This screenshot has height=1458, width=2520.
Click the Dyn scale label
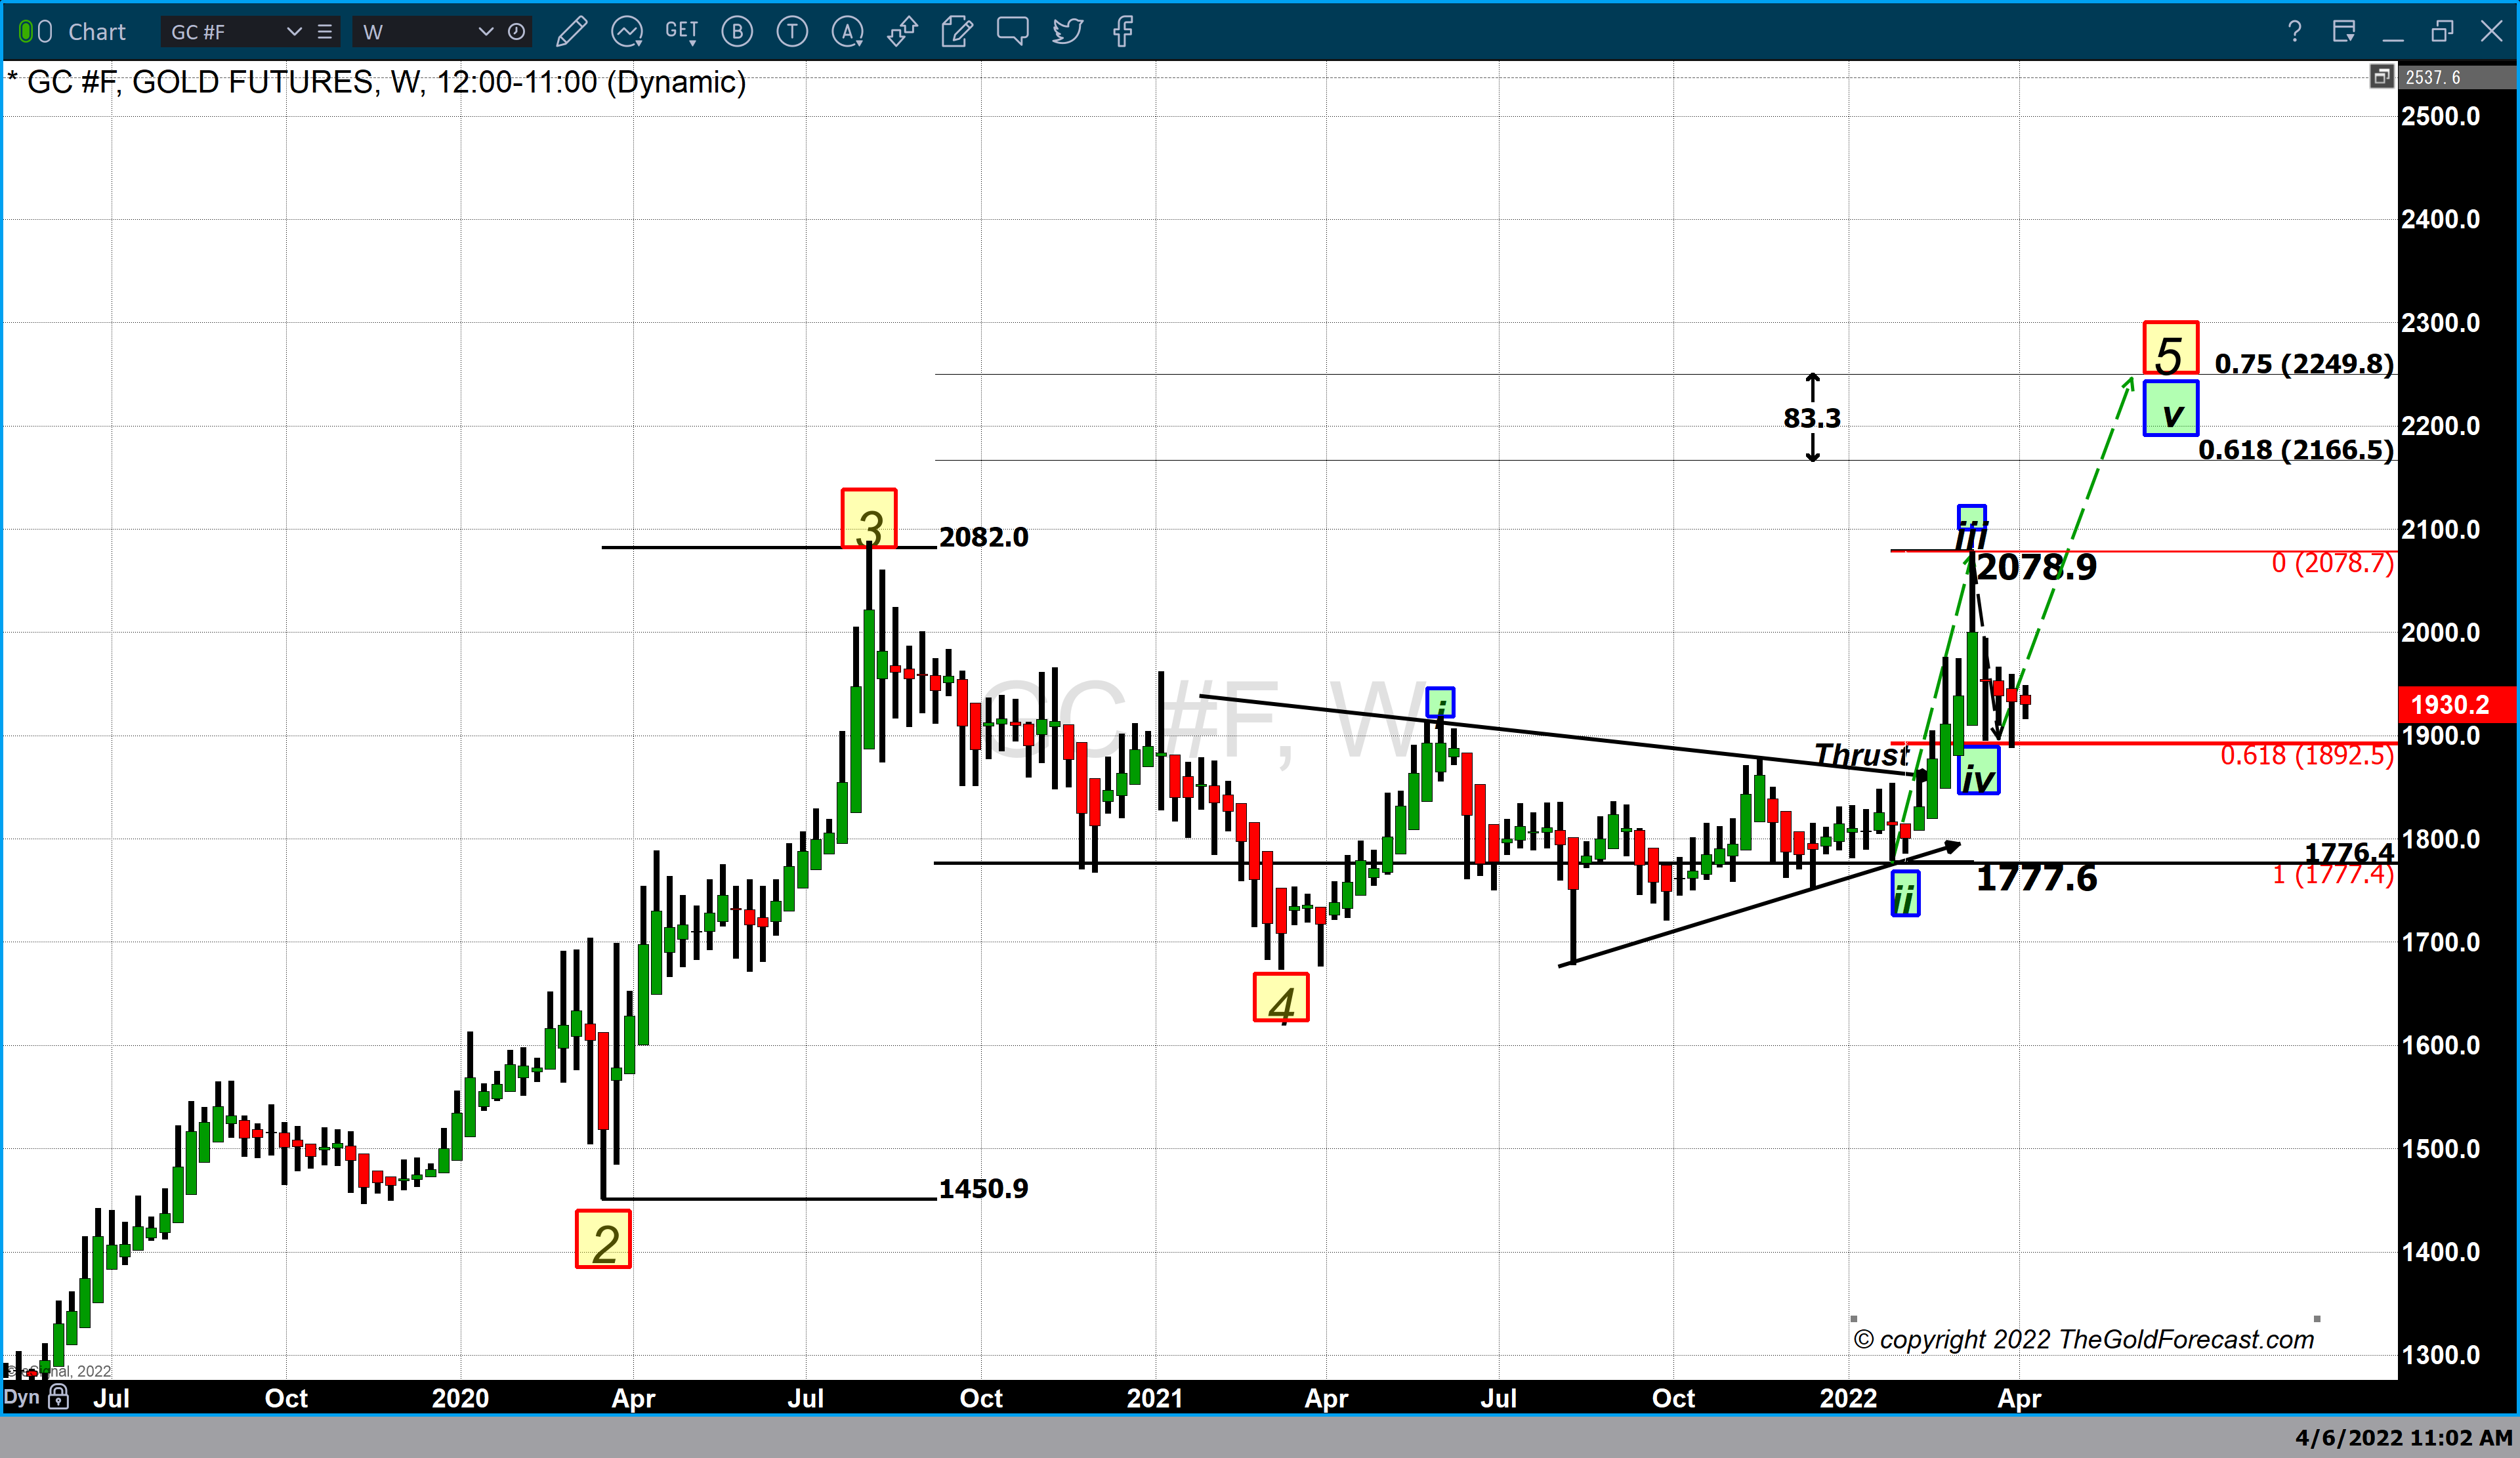21,1396
